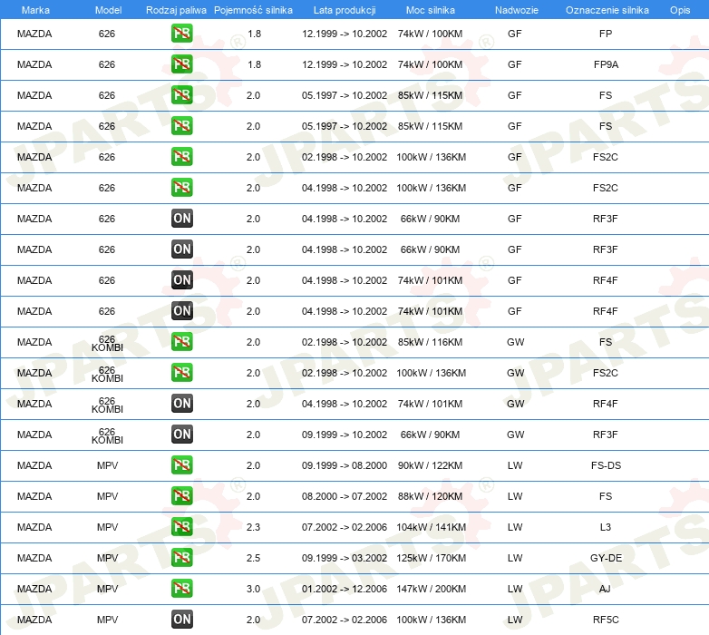Click engine capacity 2.5 cell
This screenshot has width=709, height=635.
coord(253,558)
